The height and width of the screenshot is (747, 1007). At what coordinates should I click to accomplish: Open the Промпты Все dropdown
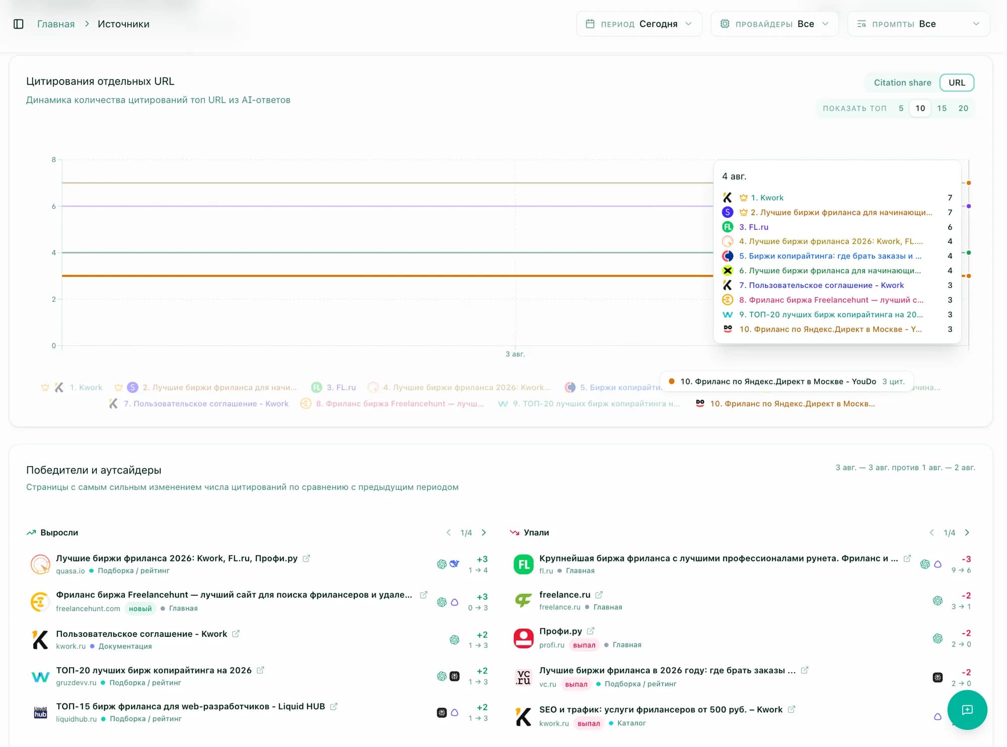(918, 24)
